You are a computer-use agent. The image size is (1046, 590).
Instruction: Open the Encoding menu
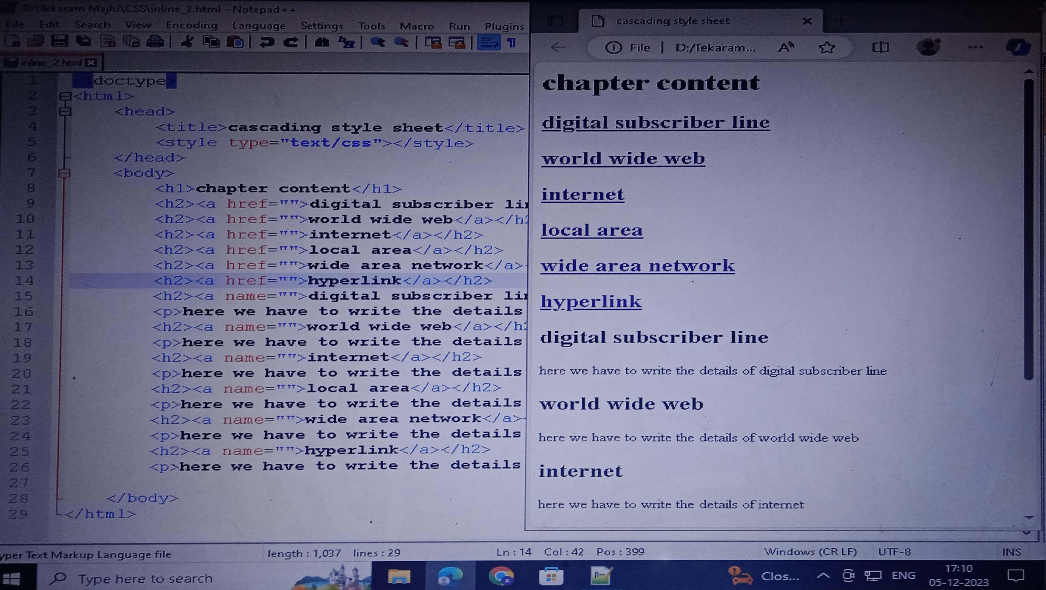point(191,25)
